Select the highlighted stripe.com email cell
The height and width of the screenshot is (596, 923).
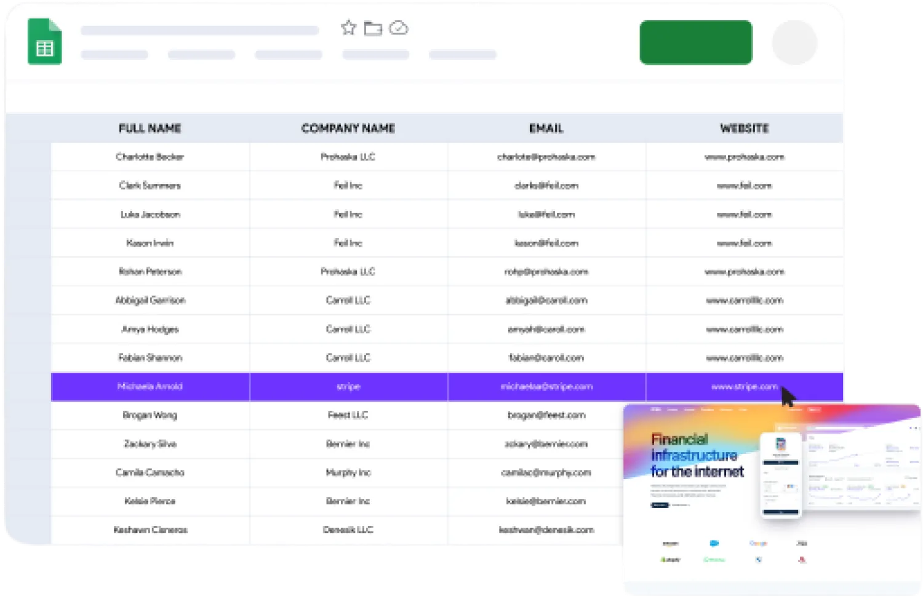click(546, 386)
